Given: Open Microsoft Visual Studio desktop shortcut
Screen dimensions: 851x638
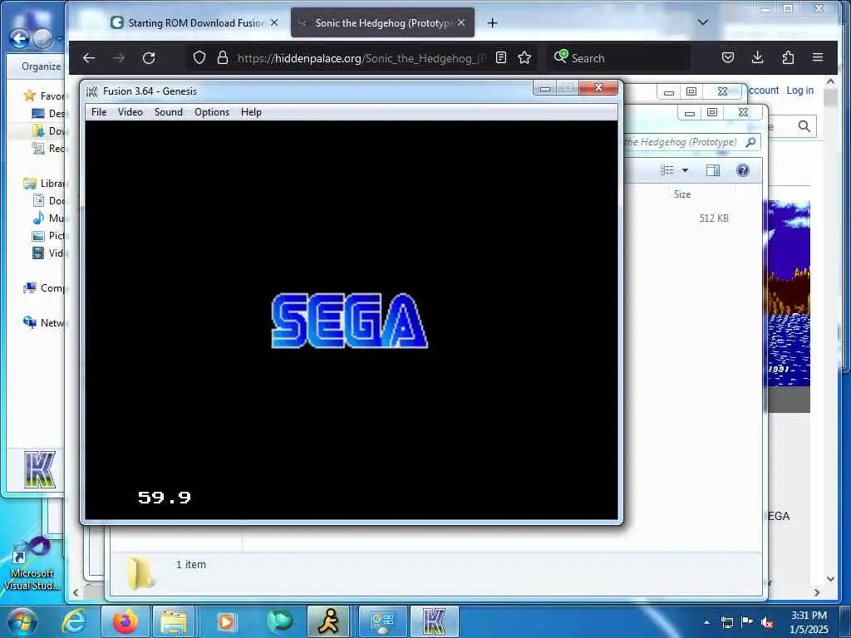Looking at the screenshot, I should pyautogui.click(x=32, y=564).
